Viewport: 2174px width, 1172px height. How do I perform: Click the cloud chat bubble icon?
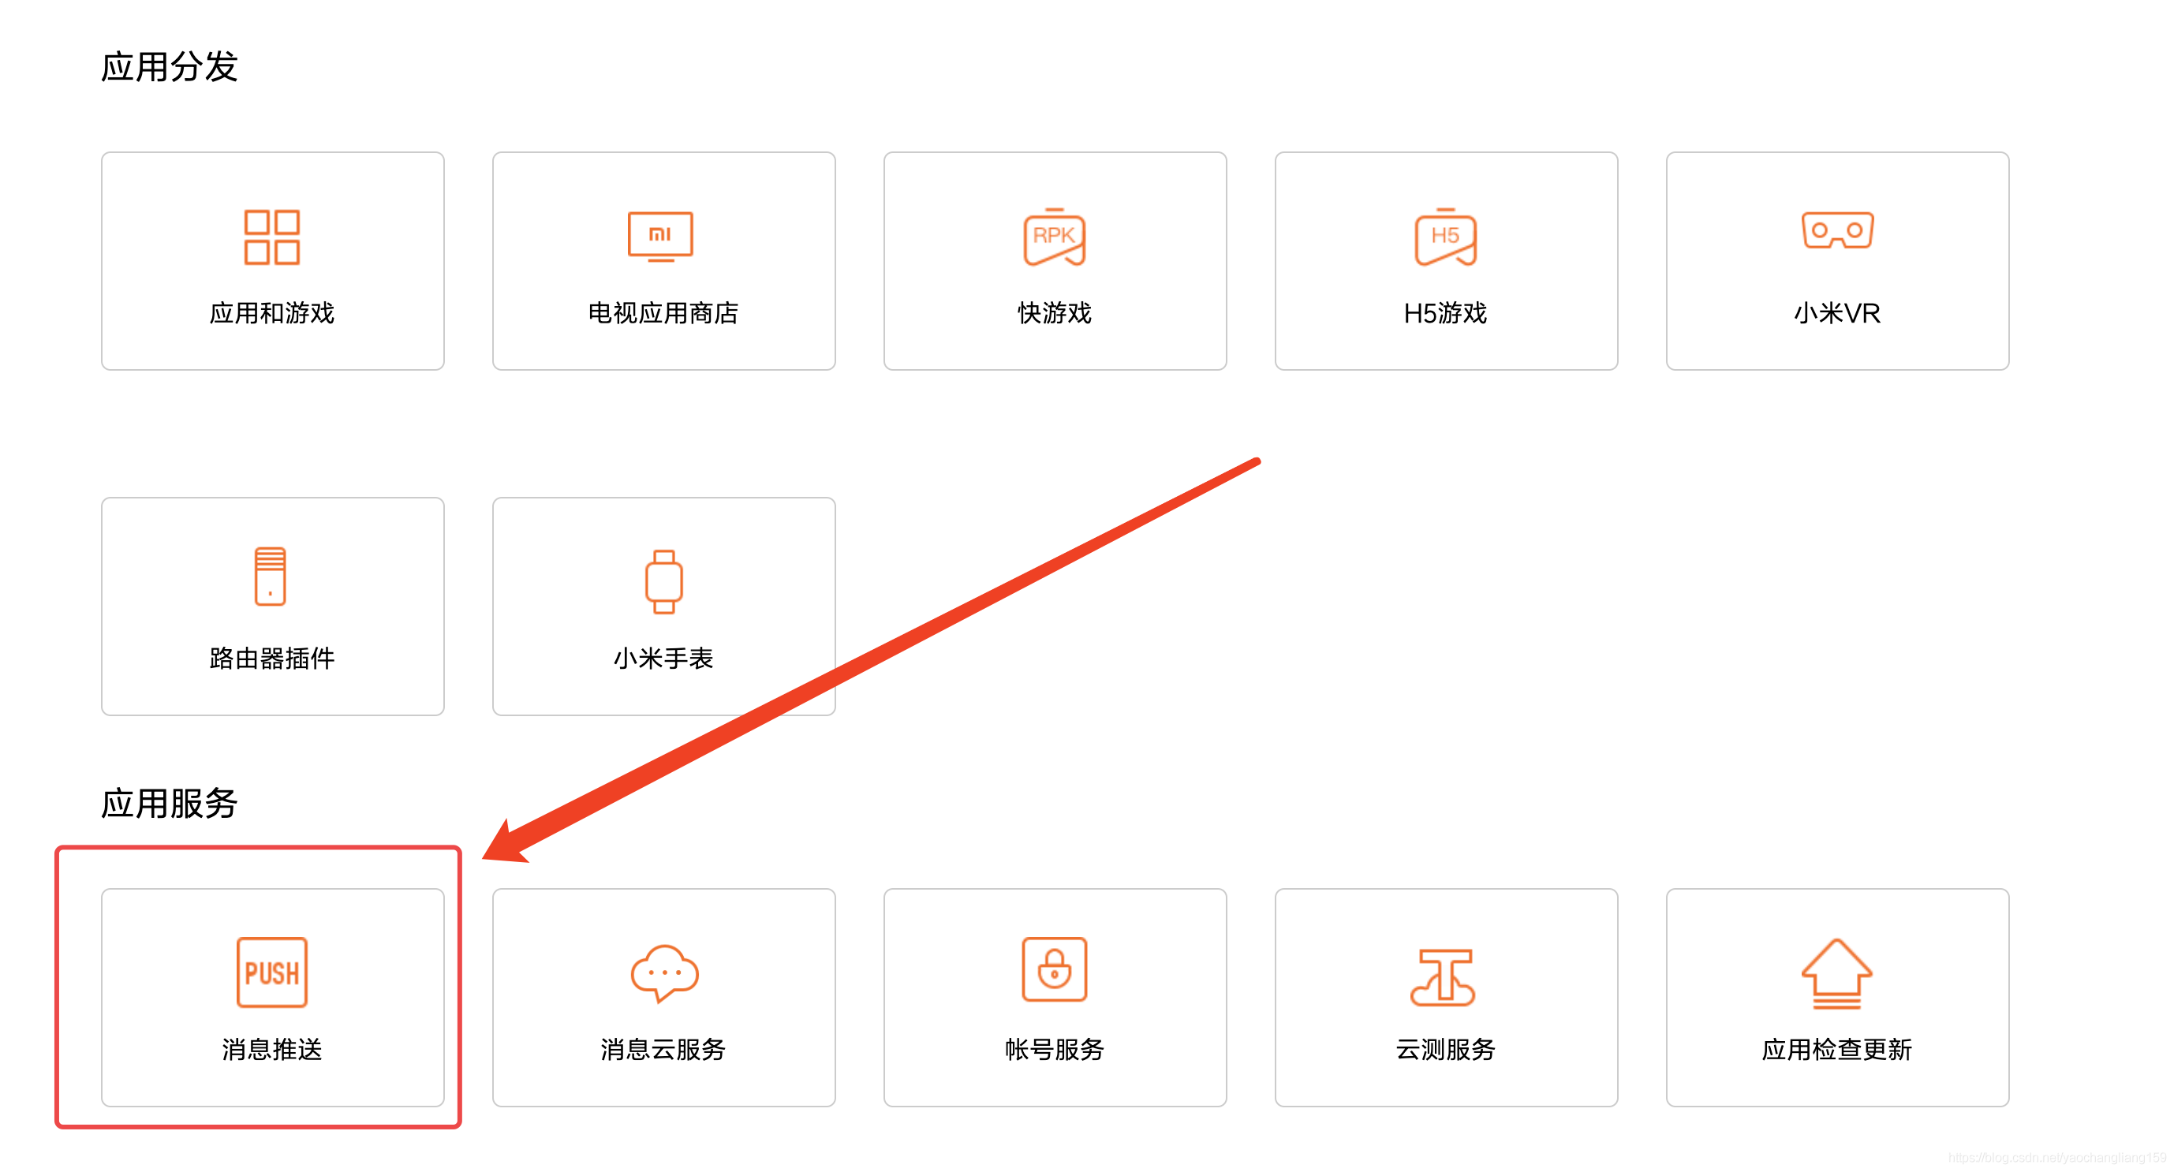[x=664, y=973]
